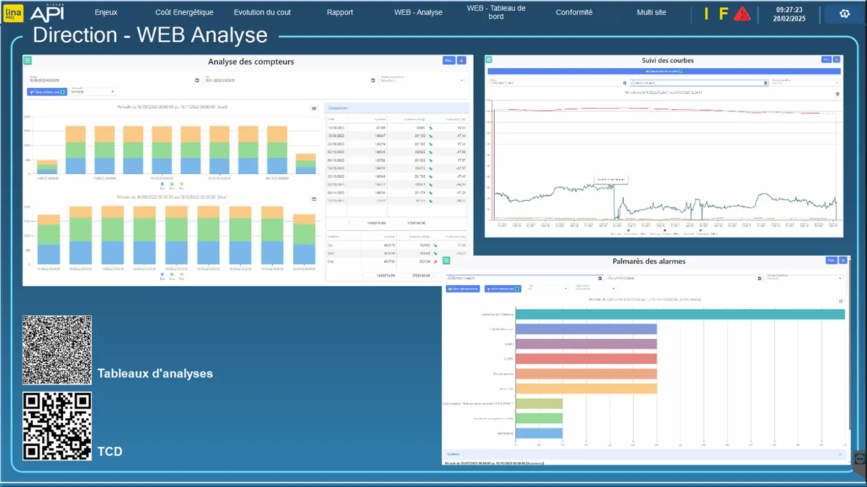
Task: Open green hamburger menu in Palmarès des alarmes
Action: click(447, 261)
